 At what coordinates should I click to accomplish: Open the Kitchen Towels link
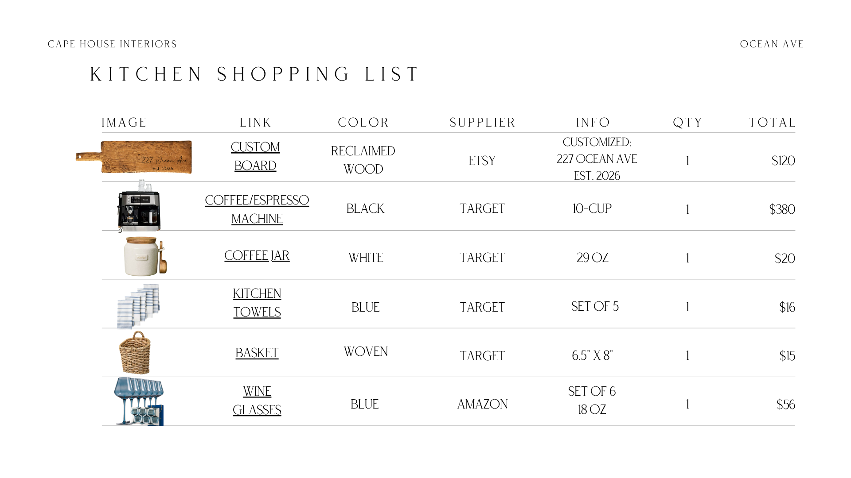tap(257, 303)
